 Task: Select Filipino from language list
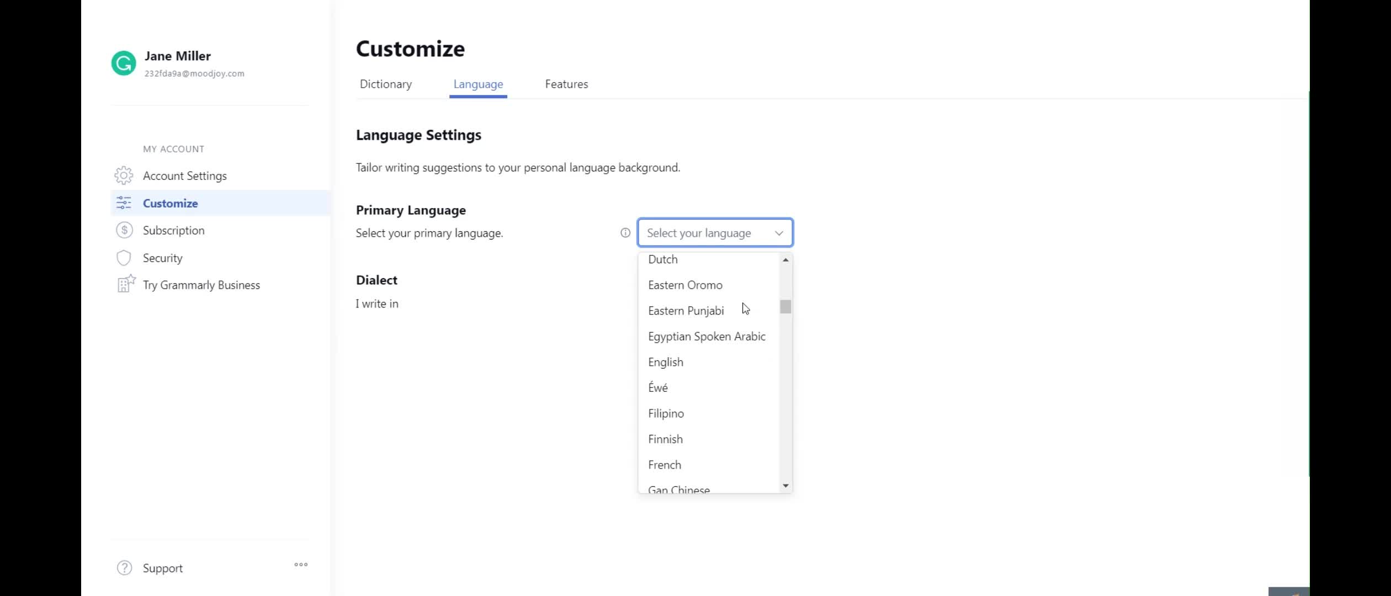[x=665, y=412]
